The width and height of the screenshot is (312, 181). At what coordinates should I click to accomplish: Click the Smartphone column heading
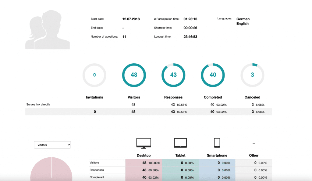click(217, 156)
